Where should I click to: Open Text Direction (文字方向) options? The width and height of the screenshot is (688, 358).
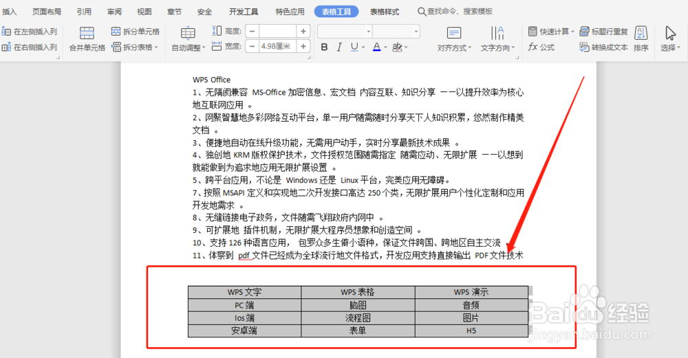coord(497,38)
